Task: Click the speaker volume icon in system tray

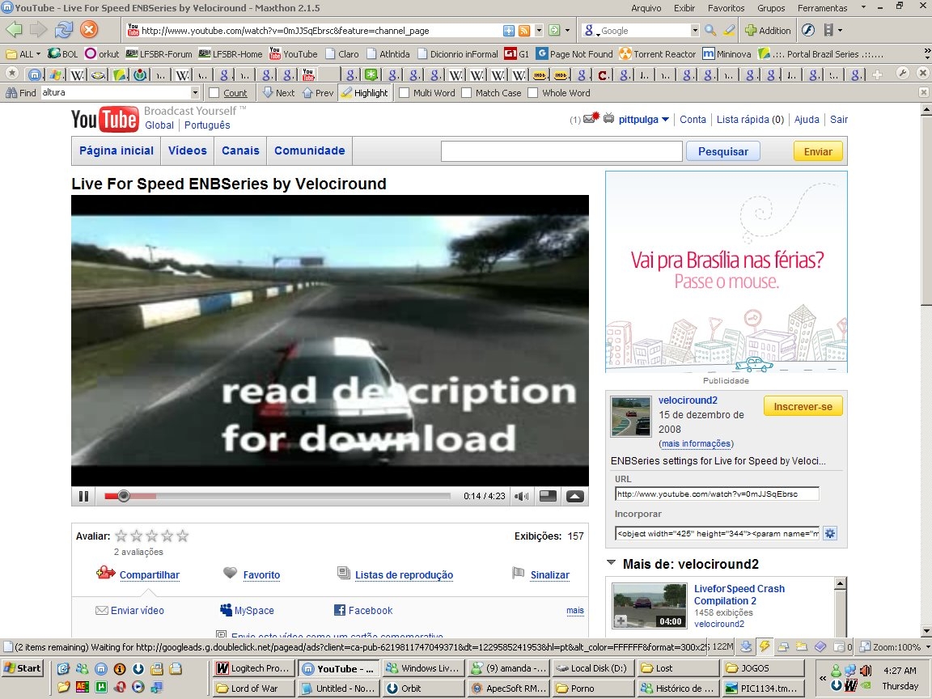Action: pyautogui.click(x=866, y=671)
